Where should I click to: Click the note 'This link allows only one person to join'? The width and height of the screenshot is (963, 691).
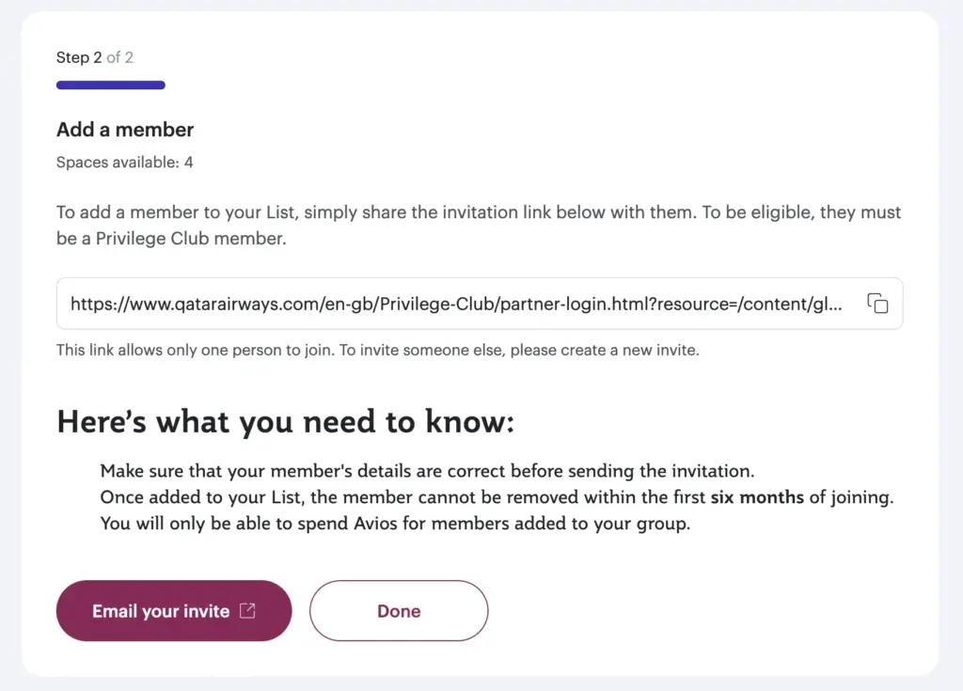pyautogui.click(x=378, y=350)
